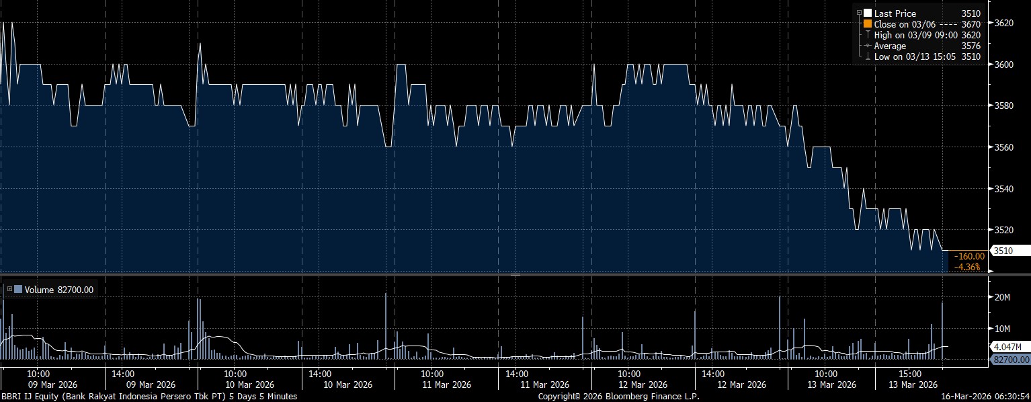The height and width of the screenshot is (402, 1031).
Task: Select the Last Price legend label
Action: (x=895, y=13)
